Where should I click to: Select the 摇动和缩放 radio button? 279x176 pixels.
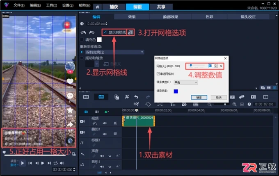pos(82,58)
